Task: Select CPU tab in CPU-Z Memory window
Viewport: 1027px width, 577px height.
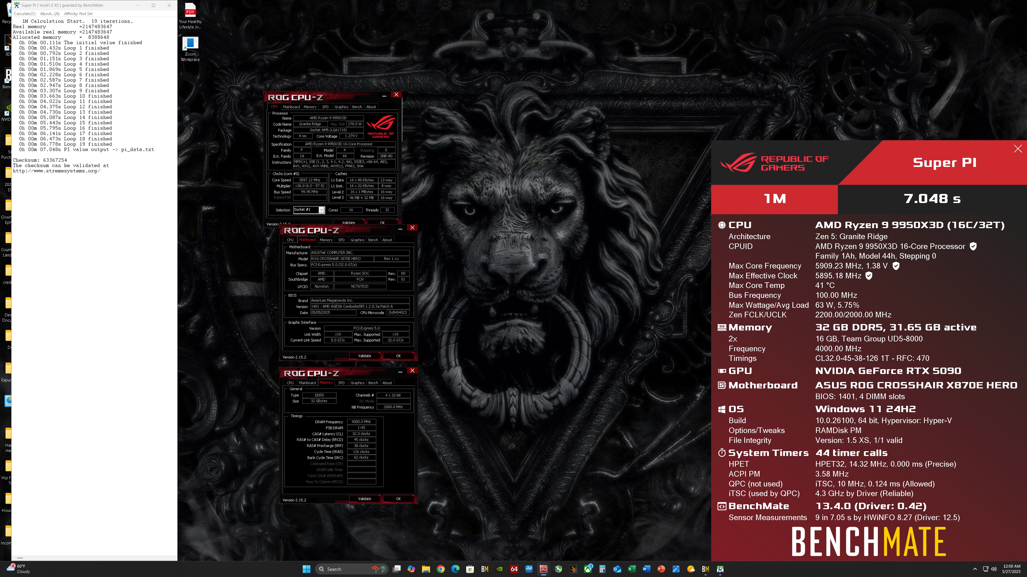Action: 290,383
